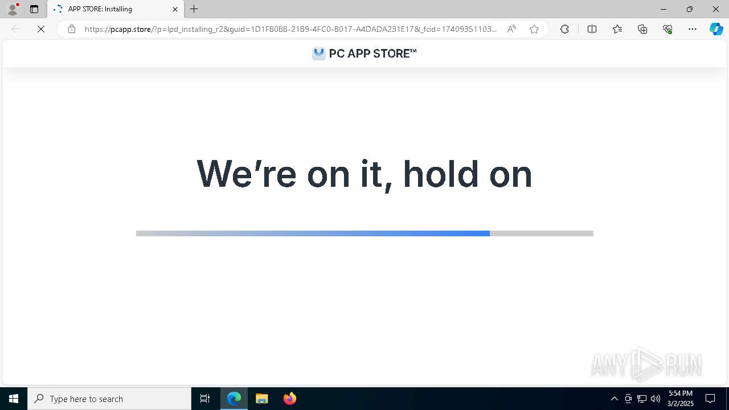The height and width of the screenshot is (410, 729).
Task: Open Settings and more ellipsis menu
Action: pos(693,29)
